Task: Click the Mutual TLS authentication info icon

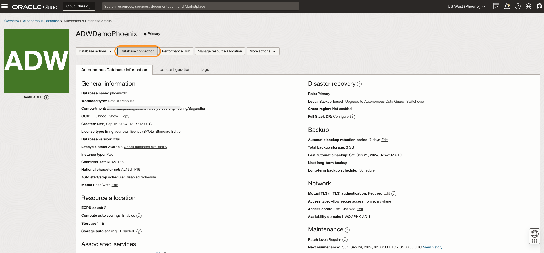Action: click(394, 194)
